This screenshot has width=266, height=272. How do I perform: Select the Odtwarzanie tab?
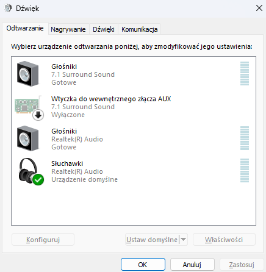coord(25,28)
